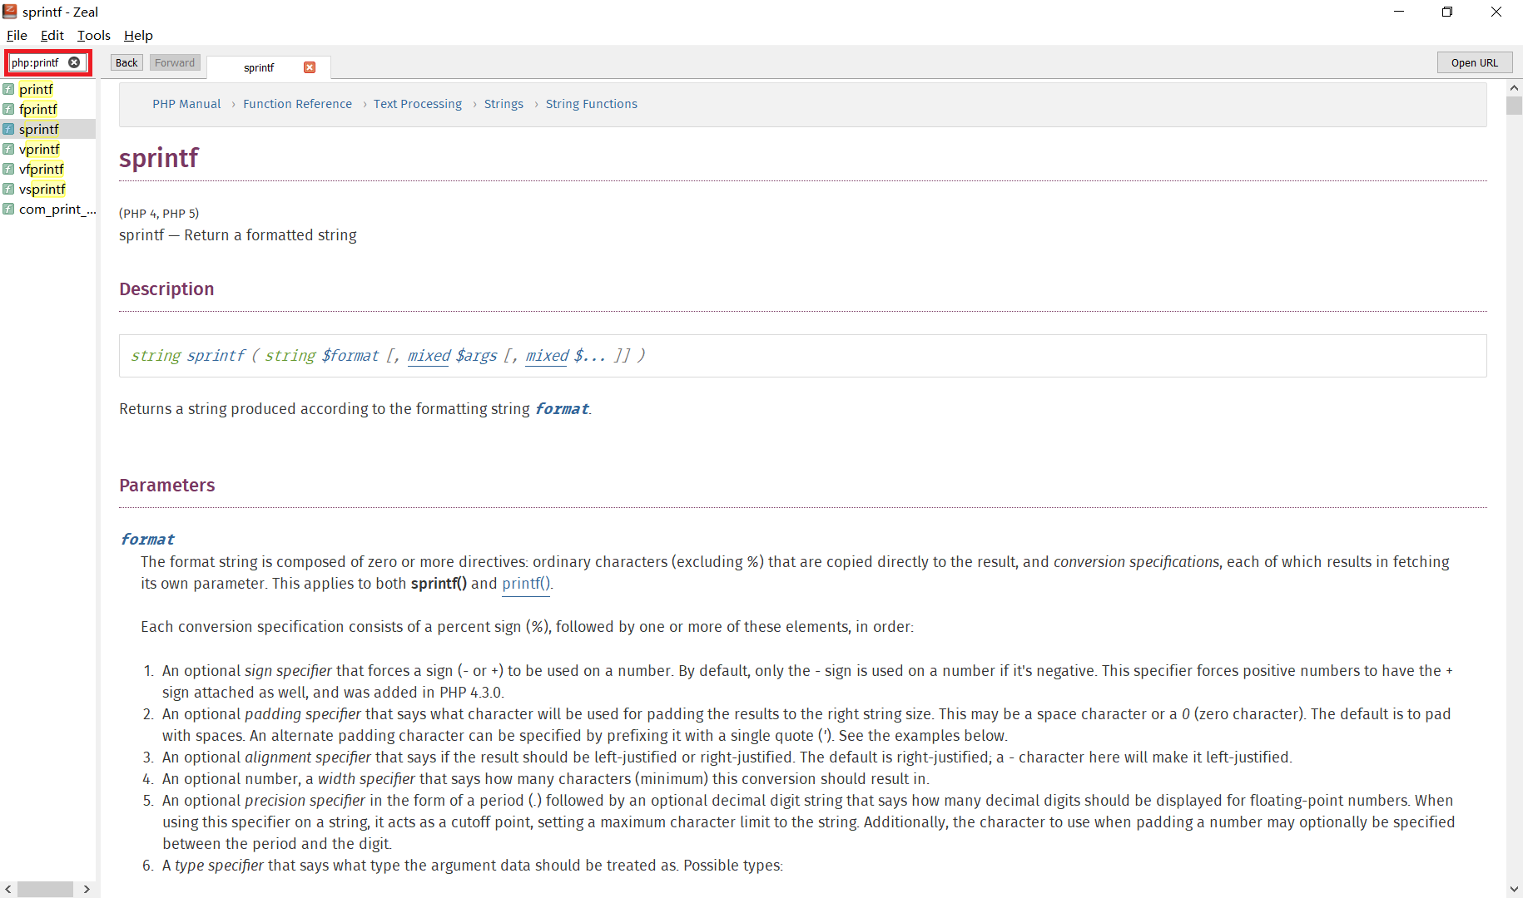The height and width of the screenshot is (898, 1523).
Task: Click the sidebar horizontal scrollbar thumb
Action: point(45,889)
